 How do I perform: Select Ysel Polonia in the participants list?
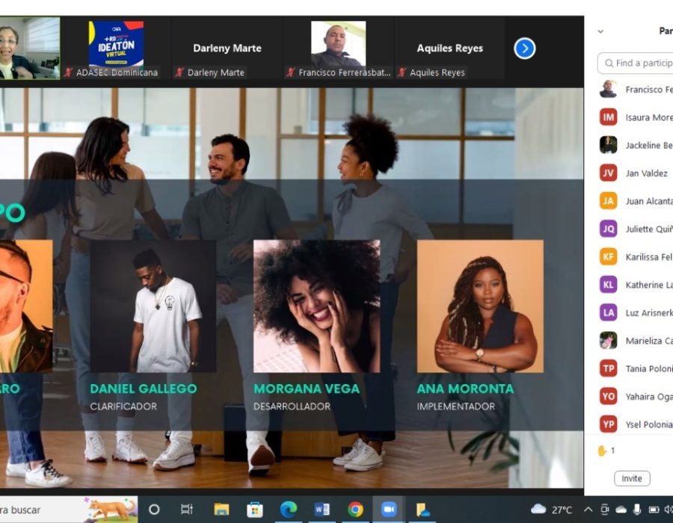click(645, 424)
